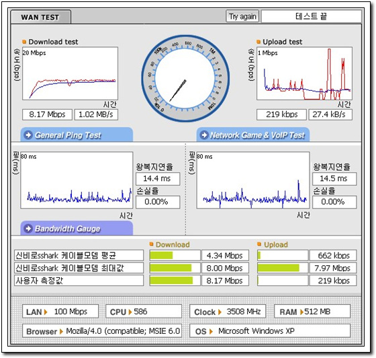376x358 pixels.
Task: Click the 7.97 Mbps upload bar
Action: point(283,268)
